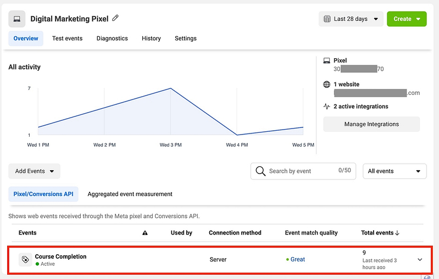
Task: Open the Diagnostics tab
Action: (x=112, y=38)
